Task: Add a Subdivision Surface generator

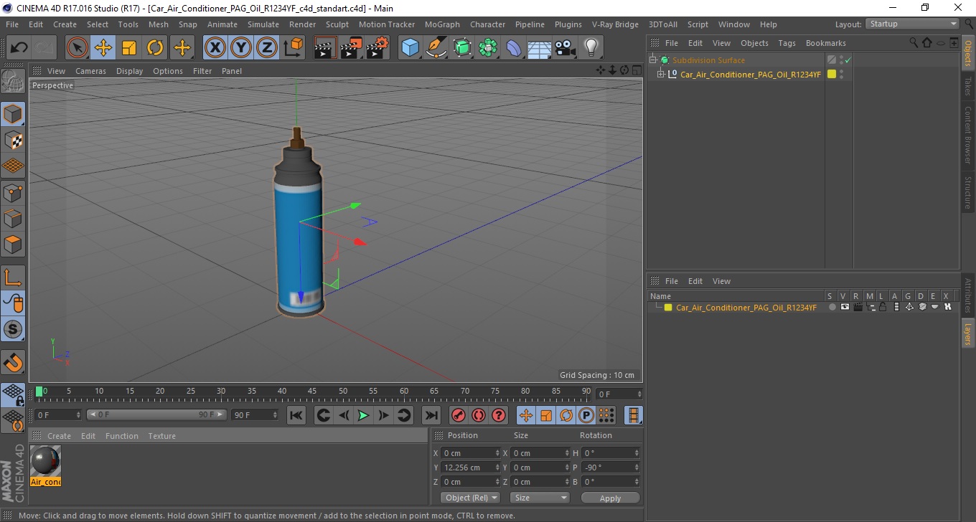Action: pos(462,48)
